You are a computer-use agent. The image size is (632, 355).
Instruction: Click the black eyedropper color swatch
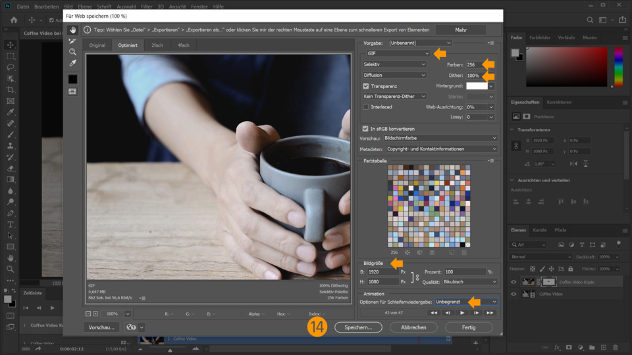click(x=72, y=79)
